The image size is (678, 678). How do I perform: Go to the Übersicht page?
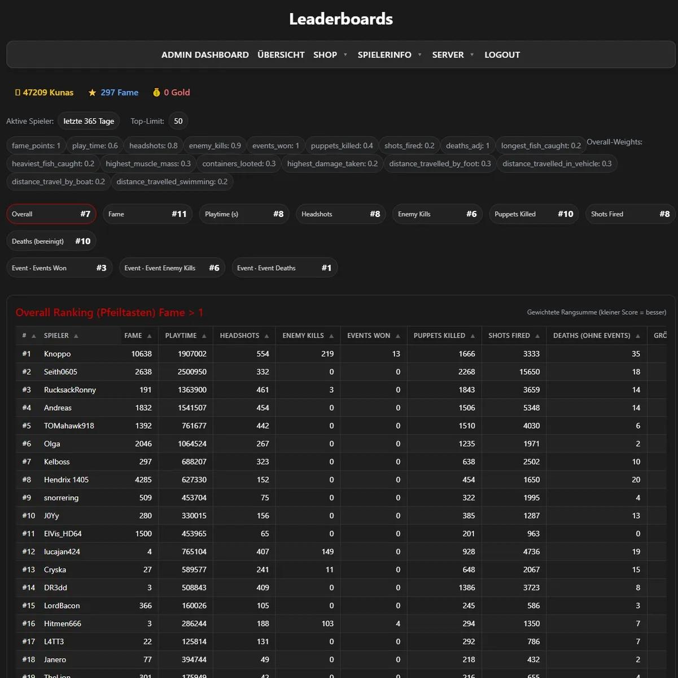pyautogui.click(x=281, y=55)
